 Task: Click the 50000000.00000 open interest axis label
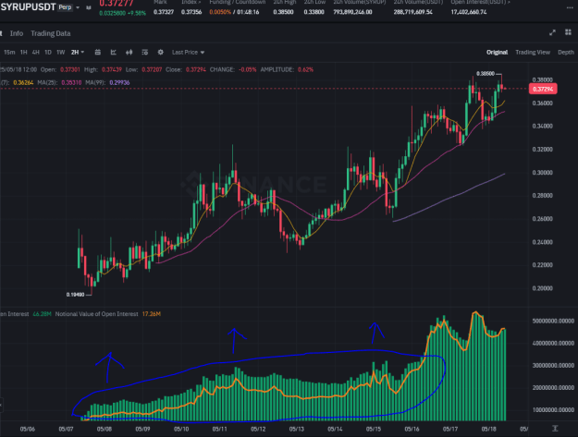(553, 321)
